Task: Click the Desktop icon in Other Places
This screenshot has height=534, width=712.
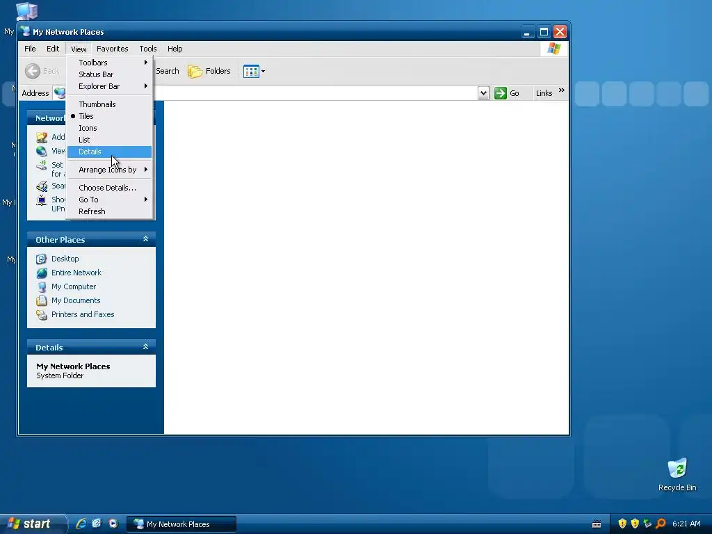Action: coord(41,259)
